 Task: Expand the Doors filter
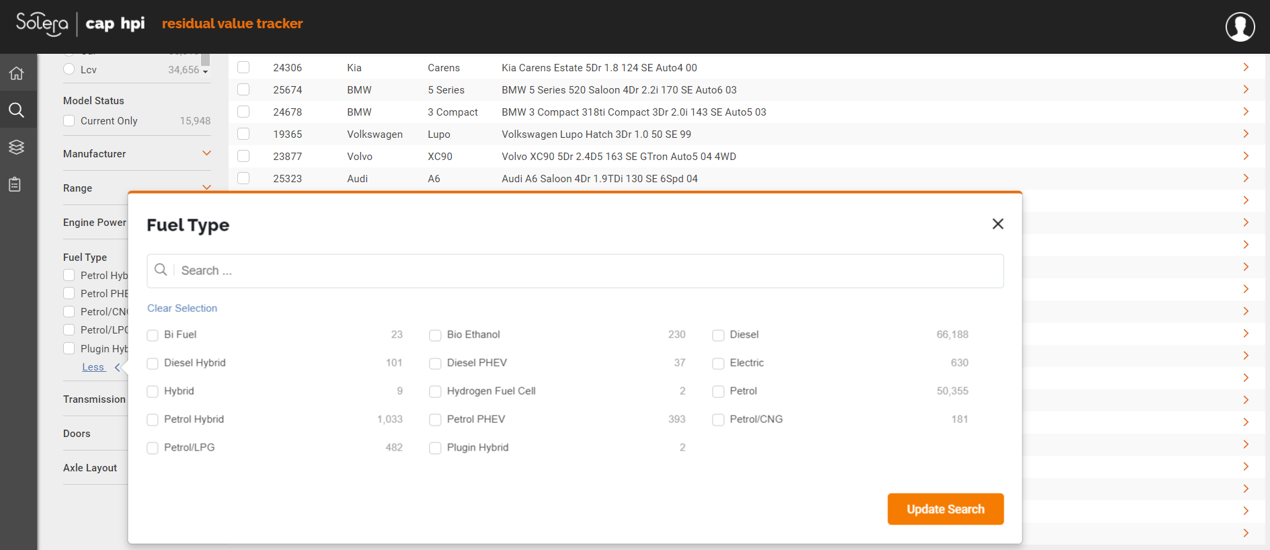tap(77, 434)
